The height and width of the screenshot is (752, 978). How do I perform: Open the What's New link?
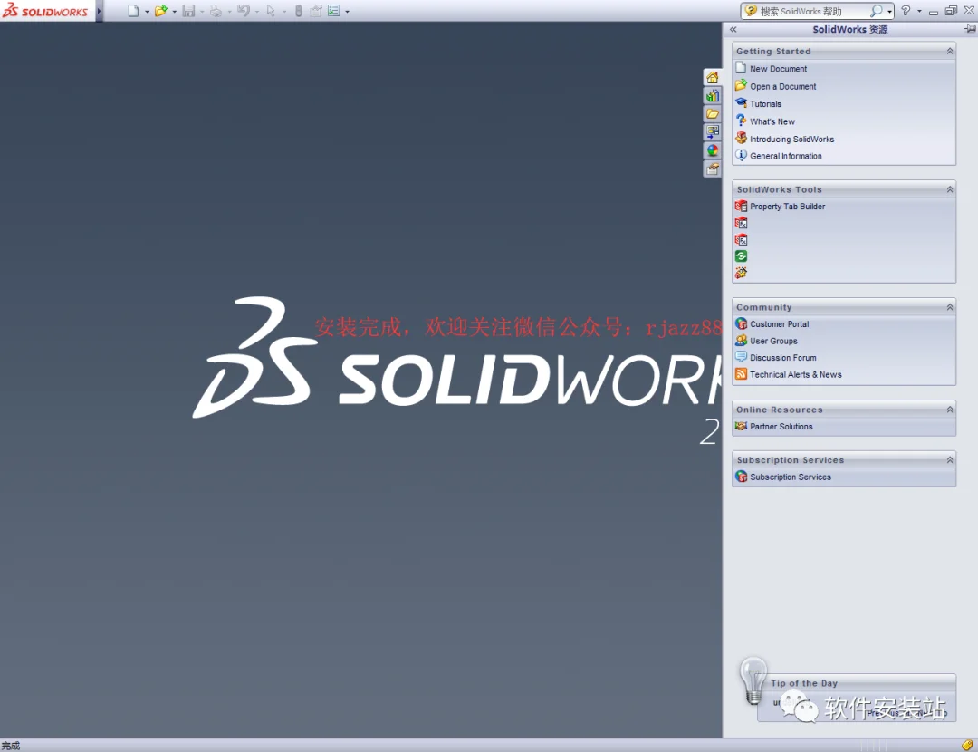click(772, 121)
